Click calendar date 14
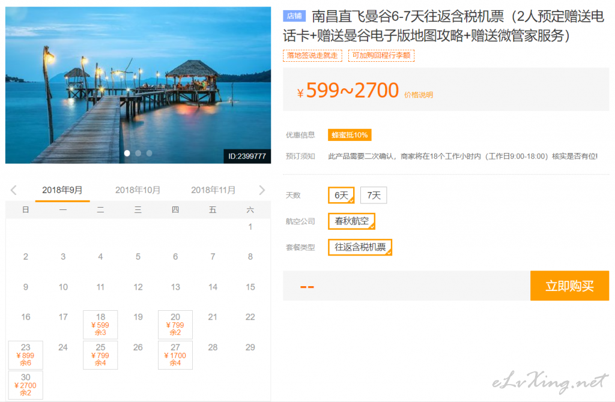 213,287
